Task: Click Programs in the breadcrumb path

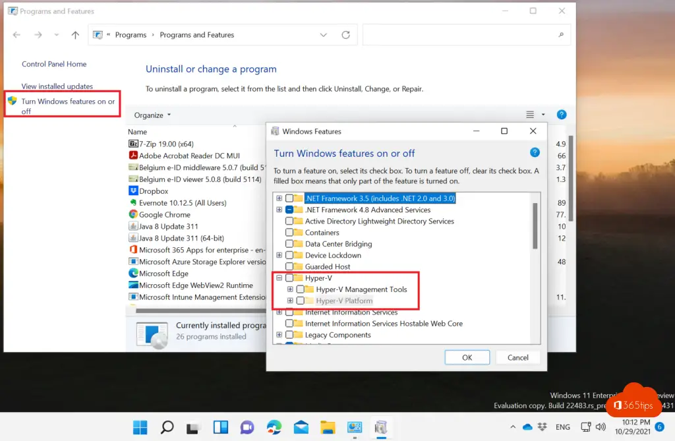Action: click(x=131, y=35)
